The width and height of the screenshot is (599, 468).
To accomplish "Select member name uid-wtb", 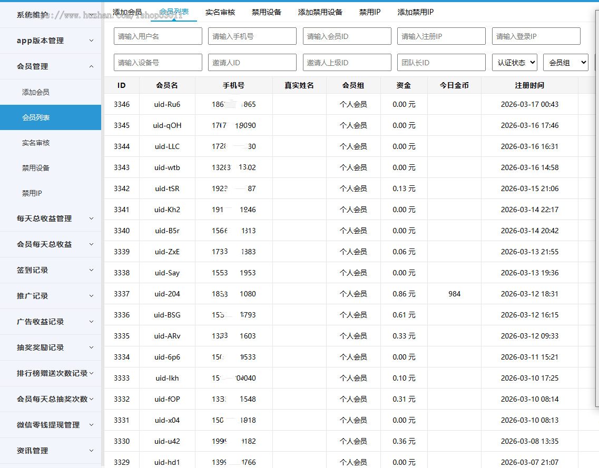I will click(x=167, y=167).
